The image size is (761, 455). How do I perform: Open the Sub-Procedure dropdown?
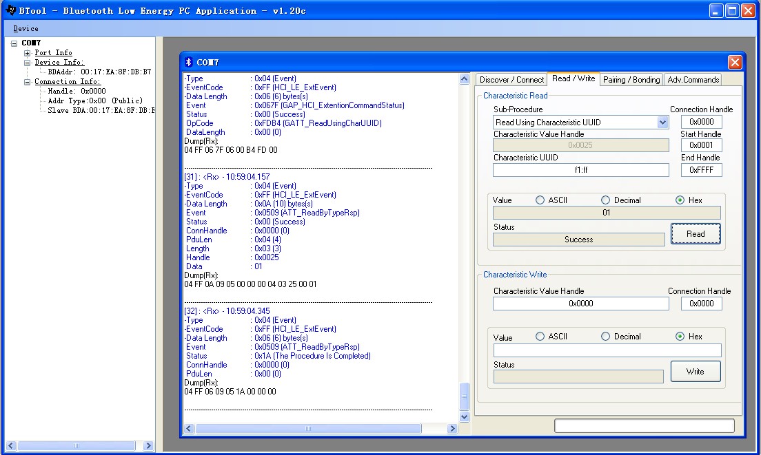click(662, 123)
